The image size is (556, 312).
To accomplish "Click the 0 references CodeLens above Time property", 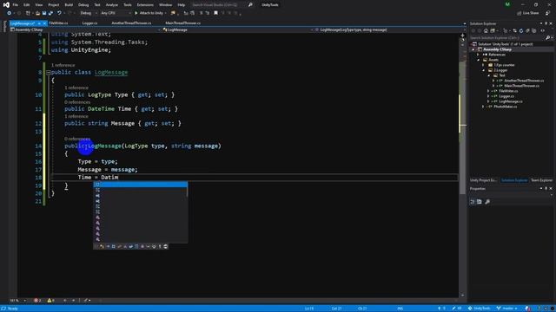I will point(77,102).
